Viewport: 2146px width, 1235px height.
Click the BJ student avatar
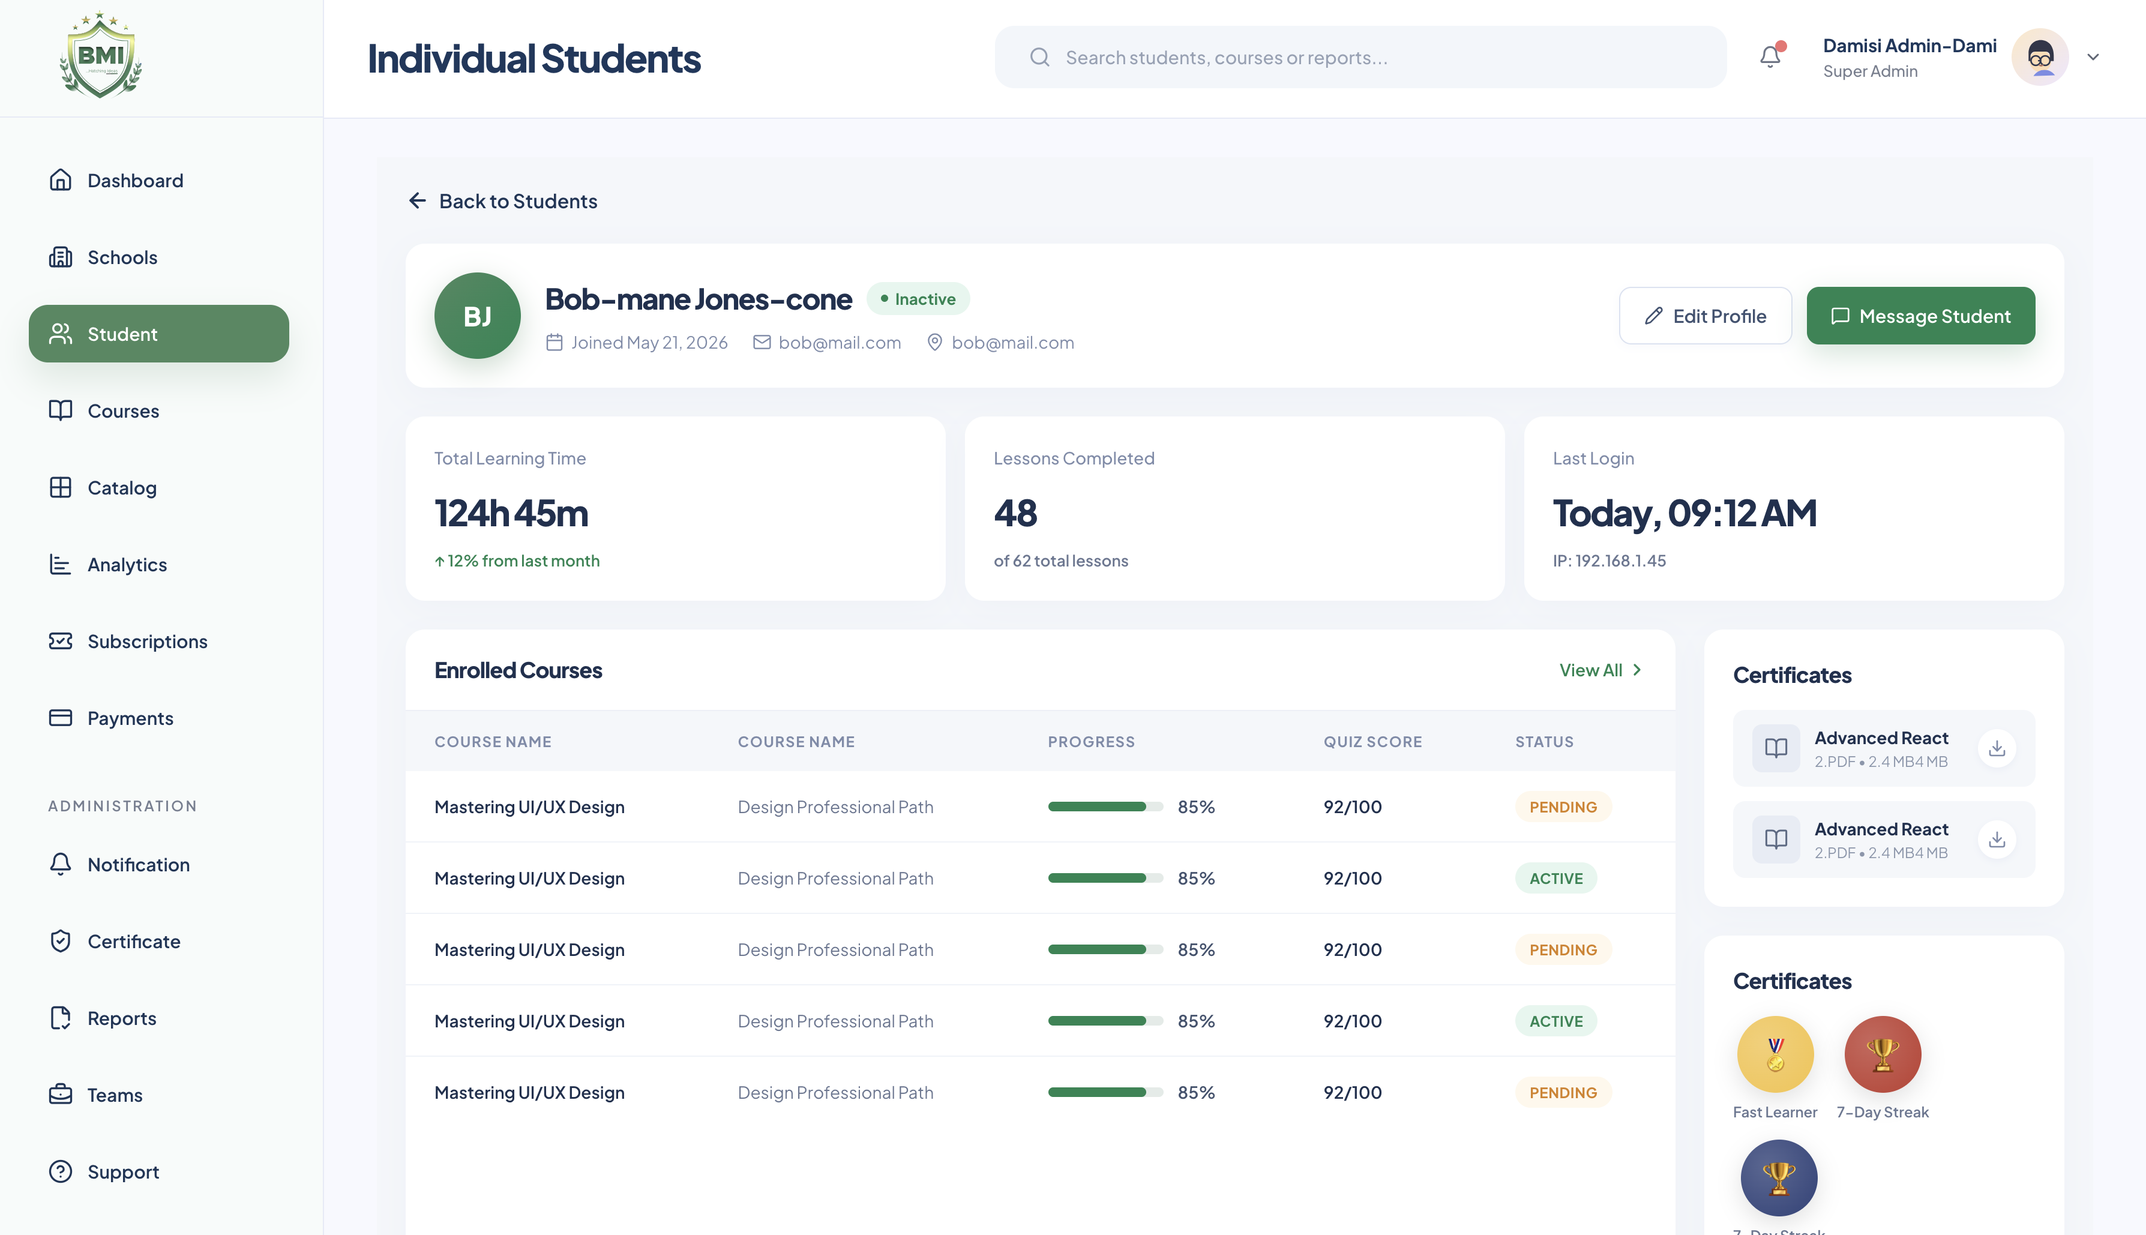tap(478, 316)
